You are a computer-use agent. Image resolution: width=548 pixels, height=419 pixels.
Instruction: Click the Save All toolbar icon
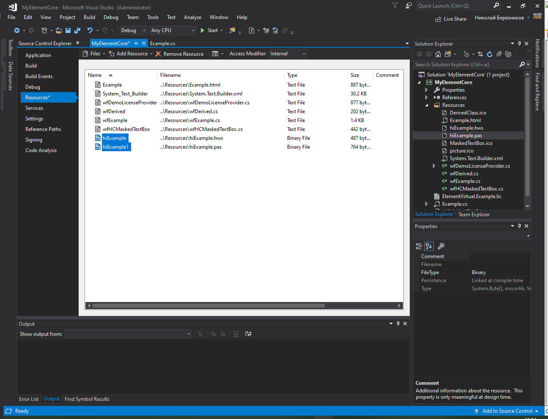coord(77,30)
